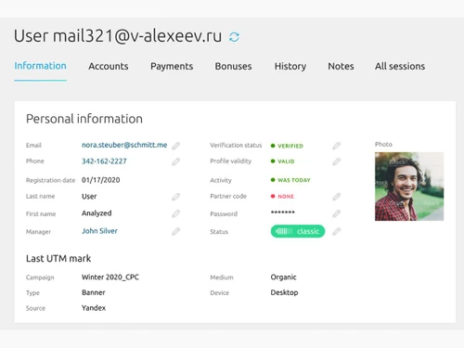Open the John Silver manager link
This screenshot has width=464, height=348.
pyautogui.click(x=99, y=231)
